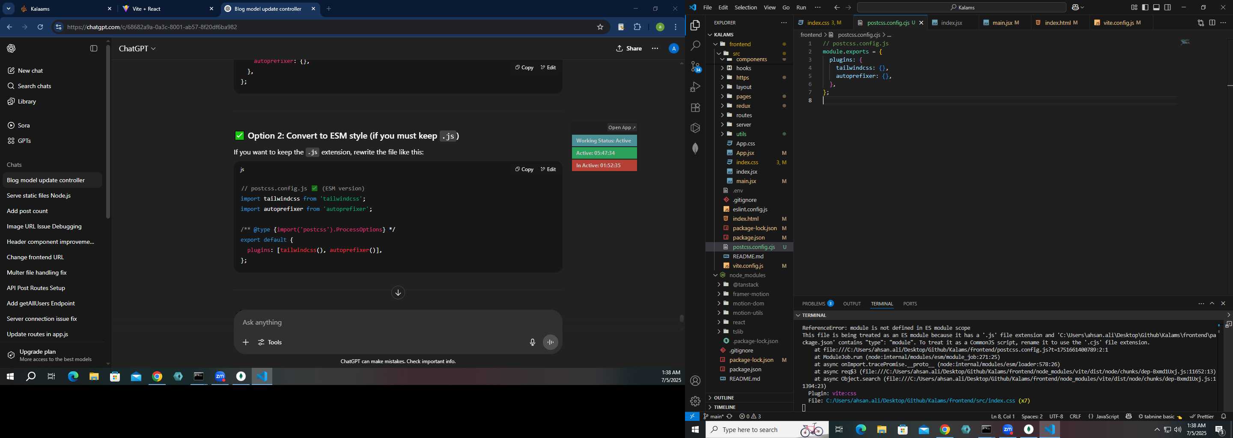Switch to the vite.config.js editor tab
Screen dimensions: 1233x438
[1121, 23]
